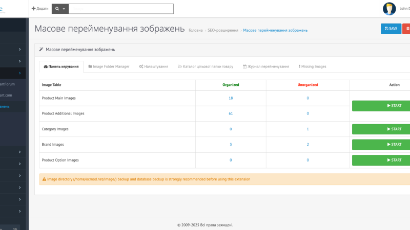
Task: Start renaming Product Main Images
Action: (381, 106)
